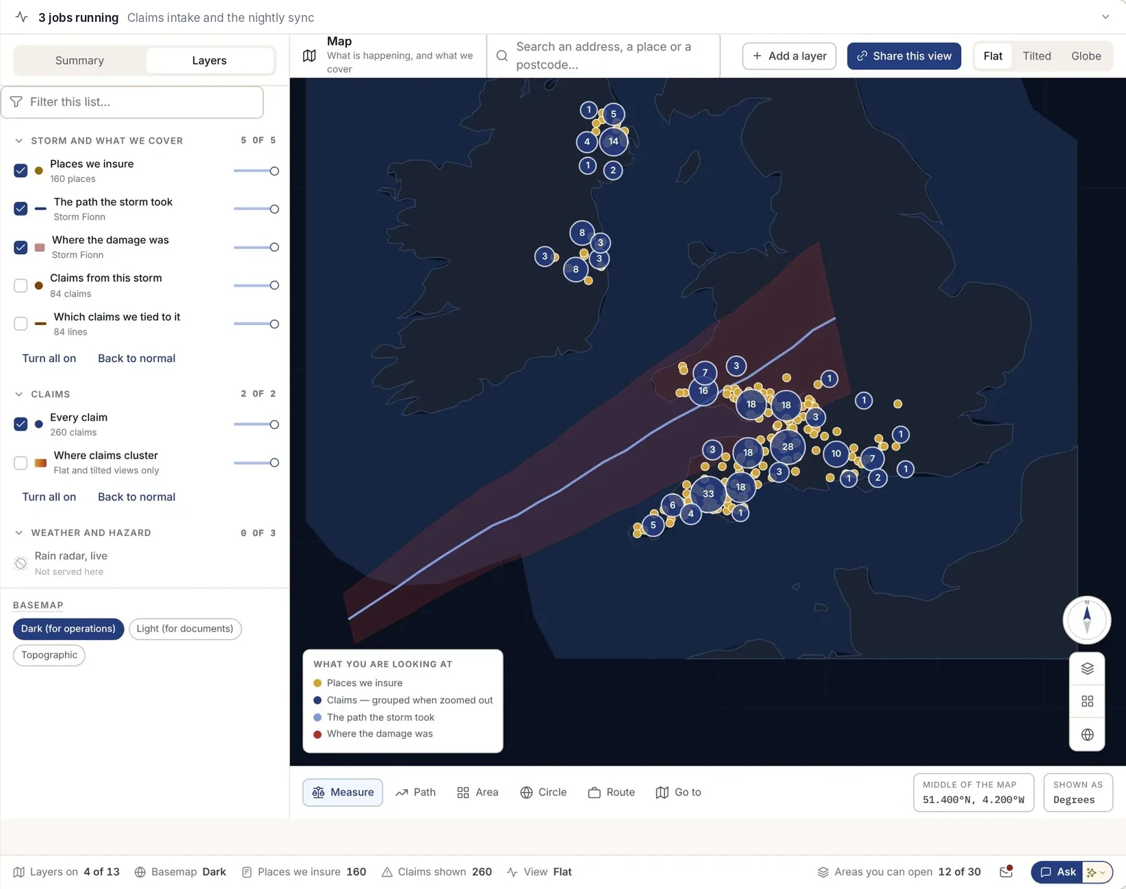Uncheck The path the storm took layer
Image resolution: width=1126 pixels, height=889 pixels.
pyautogui.click(x=21, y=209)
